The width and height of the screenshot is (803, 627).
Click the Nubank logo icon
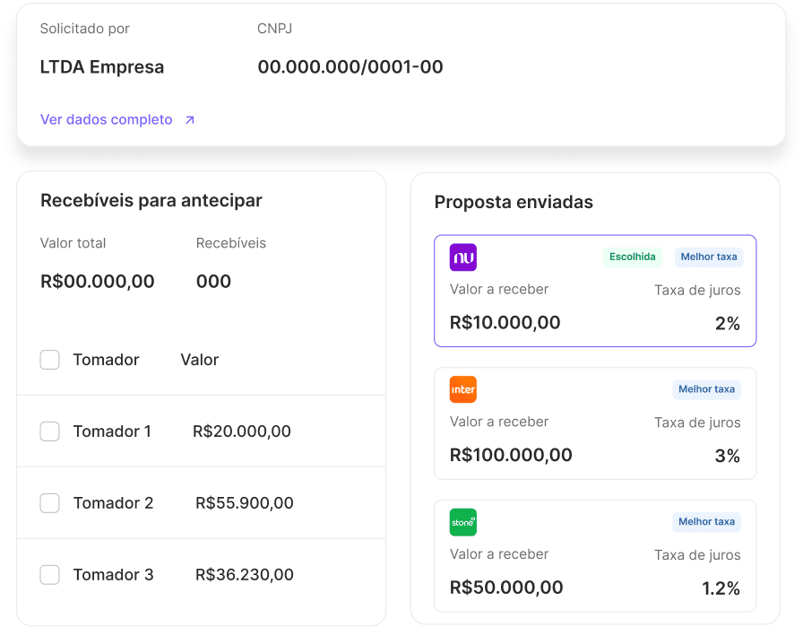(463, 257)
